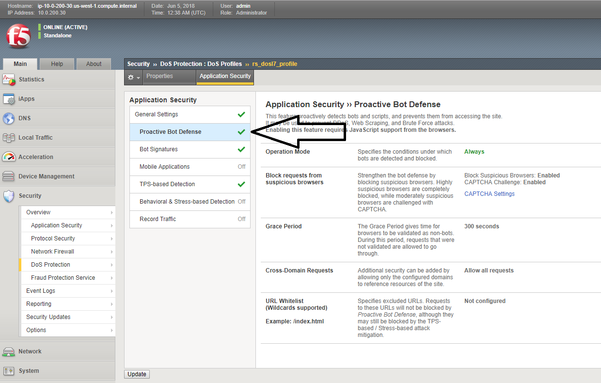Open Statistics in the main menu

[x=58, y=80]
